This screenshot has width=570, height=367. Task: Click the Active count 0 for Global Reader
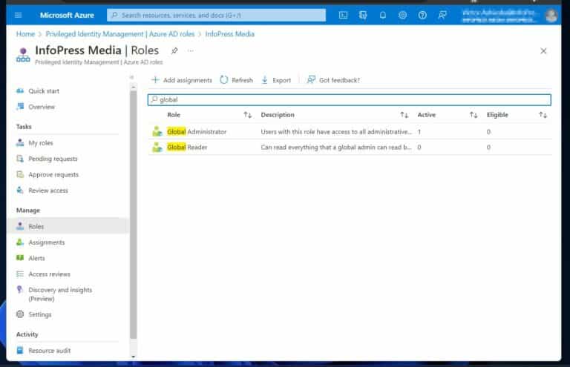click(419, 147)
